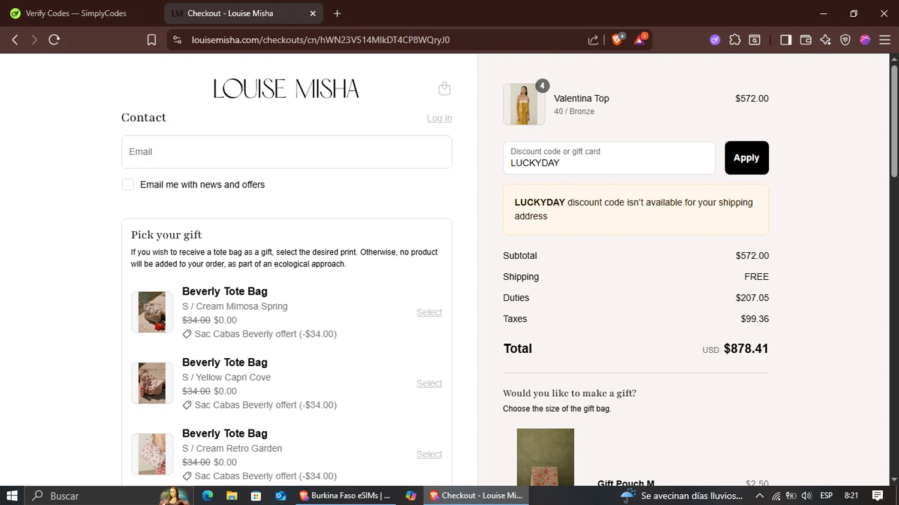
Task: Click the Total $878.41 amount
Action: [746, 349]
